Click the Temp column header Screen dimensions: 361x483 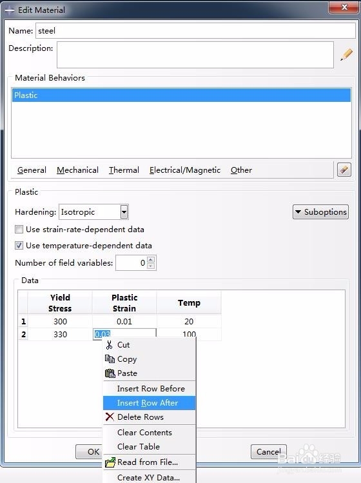(x=189, y=302)
